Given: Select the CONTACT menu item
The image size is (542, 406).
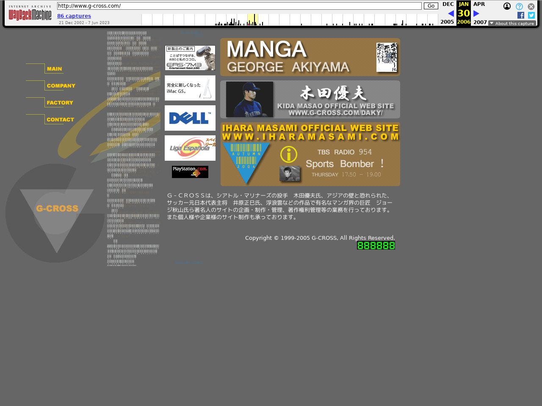Looking at the screenshot, I should pyautogui.click(x=60, y=120).
